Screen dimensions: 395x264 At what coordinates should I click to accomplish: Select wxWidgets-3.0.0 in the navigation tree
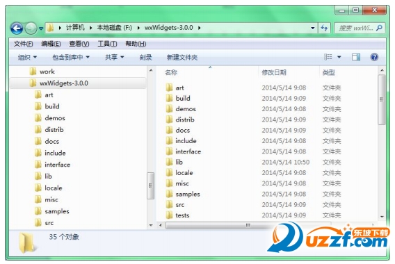click(x=64, y=83)
